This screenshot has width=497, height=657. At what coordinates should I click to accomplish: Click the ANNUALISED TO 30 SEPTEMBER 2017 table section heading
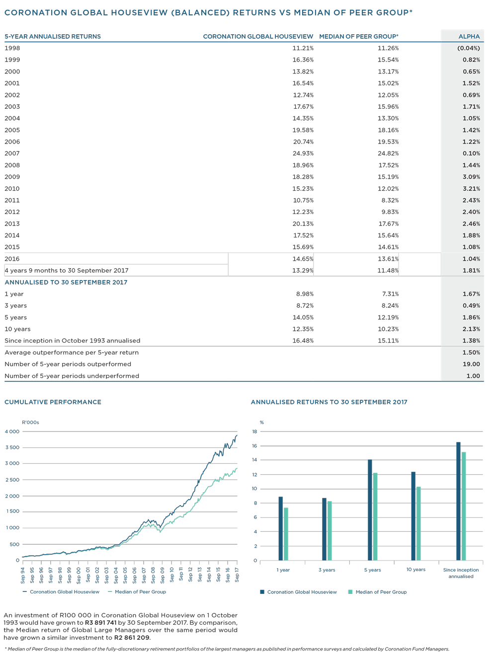coord(66,282)
